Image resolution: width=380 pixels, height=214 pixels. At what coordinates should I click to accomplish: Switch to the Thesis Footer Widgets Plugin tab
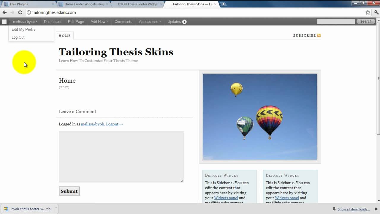point(82,4)
